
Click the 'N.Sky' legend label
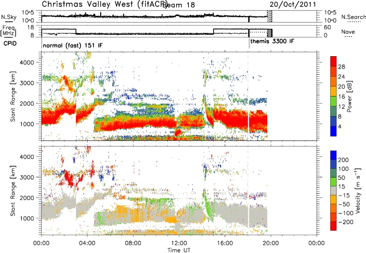tap(9, 17)
